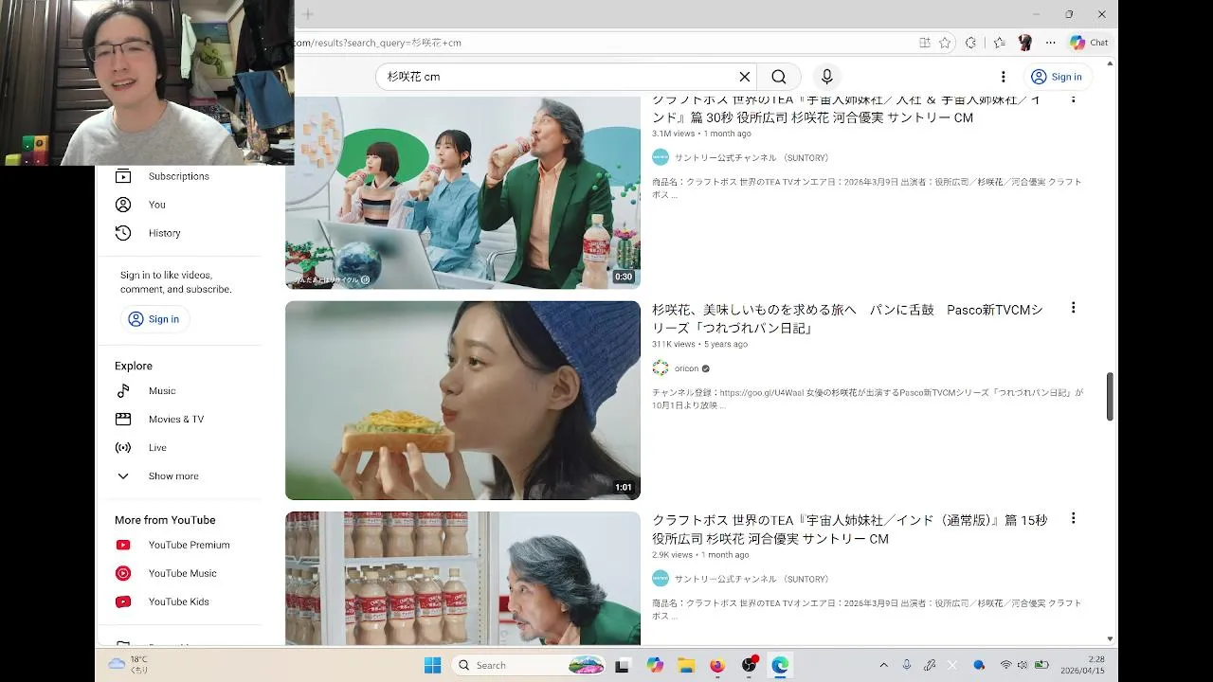Screen dimensions: 1213x682
Task: Open split screen icon in address bar
Action: coord(925,43)
